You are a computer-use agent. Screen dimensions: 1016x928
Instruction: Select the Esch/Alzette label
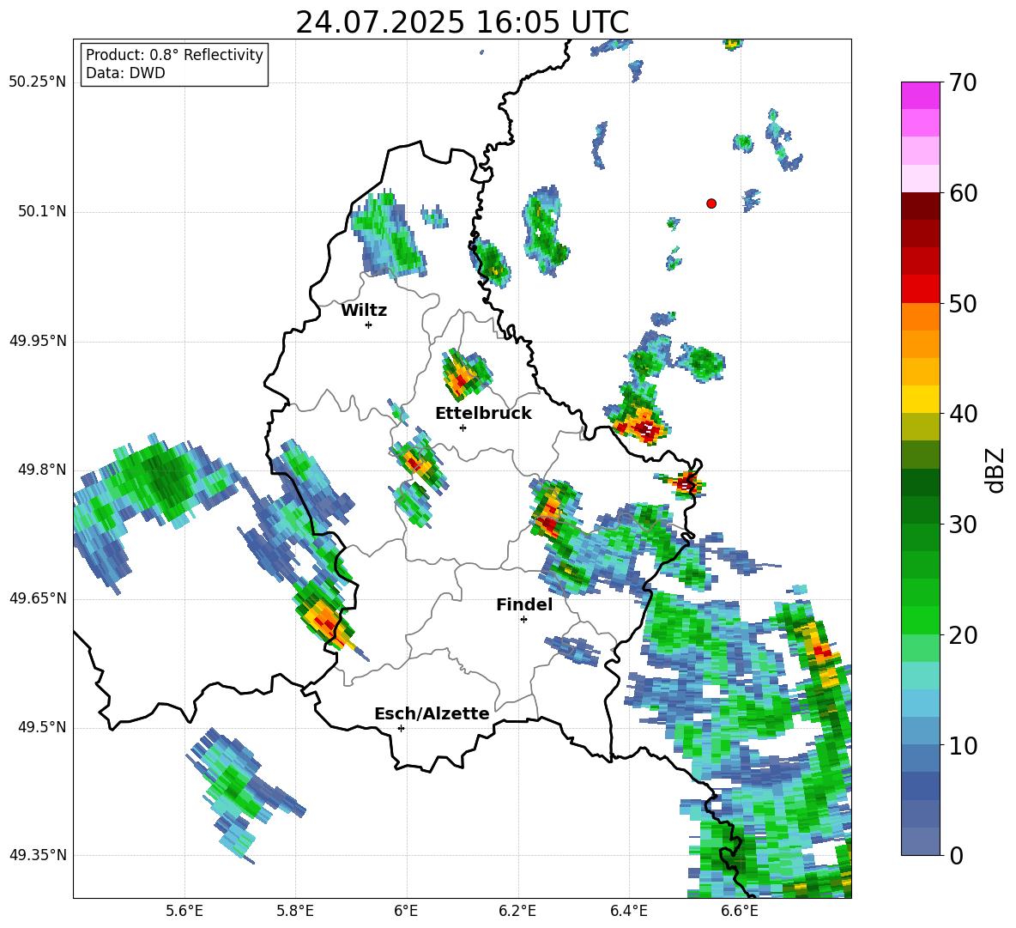[432, 713]
